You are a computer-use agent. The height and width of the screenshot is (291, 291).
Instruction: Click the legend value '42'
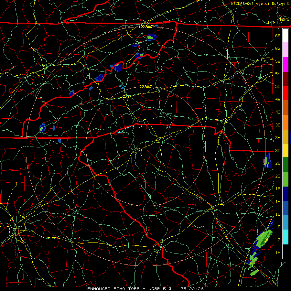(278, 112)
